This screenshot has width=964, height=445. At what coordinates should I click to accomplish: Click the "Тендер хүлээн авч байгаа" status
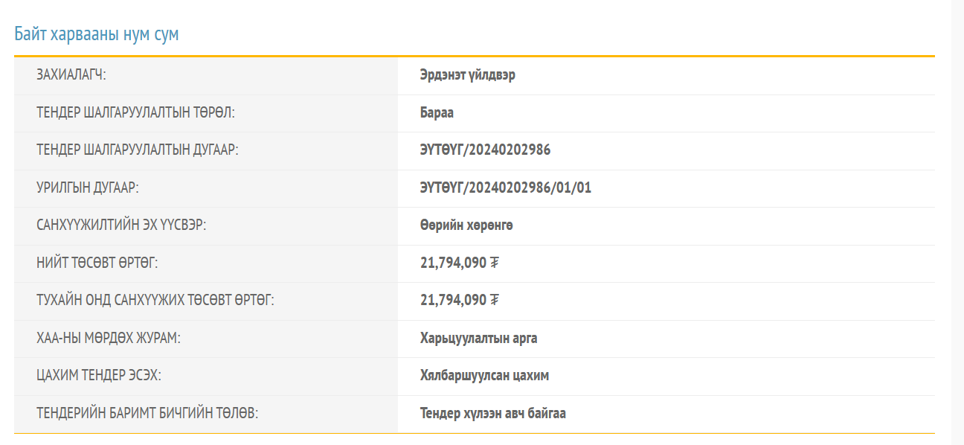(492, 414)
